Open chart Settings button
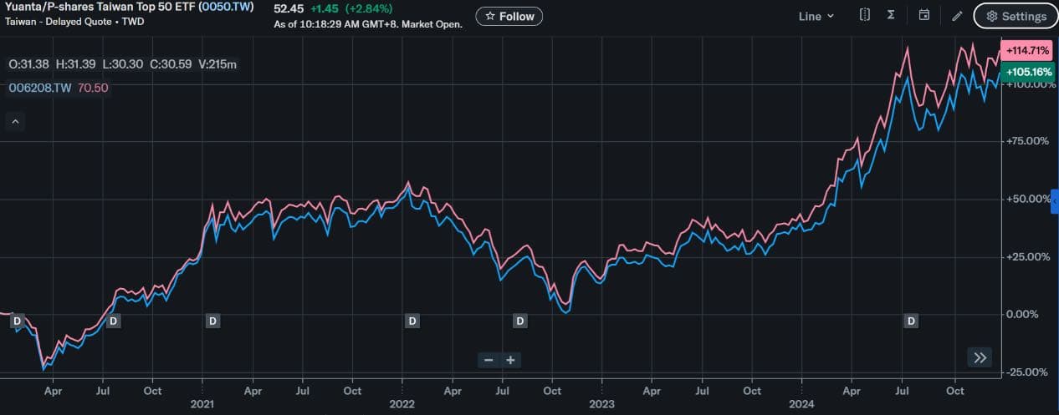The height and width of the screenshot is (415, 1059). coord(1016,16)
